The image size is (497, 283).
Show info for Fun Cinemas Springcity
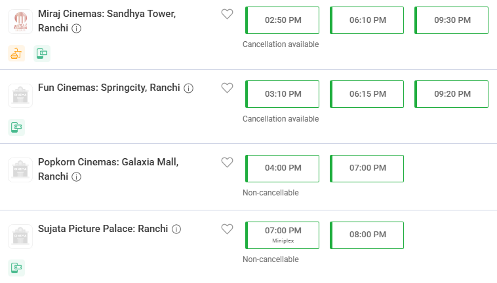(189, 88)
